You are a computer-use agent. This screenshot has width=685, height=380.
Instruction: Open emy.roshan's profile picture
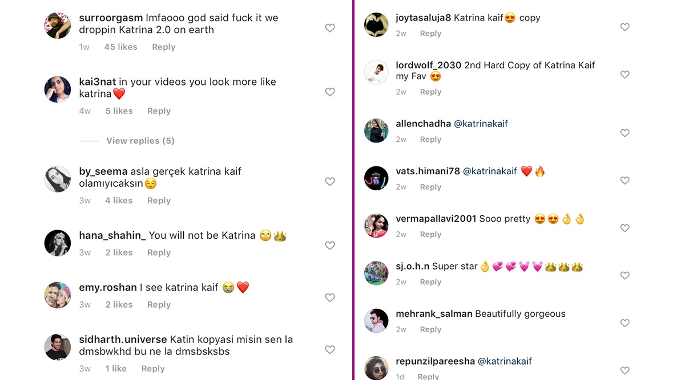58,295
